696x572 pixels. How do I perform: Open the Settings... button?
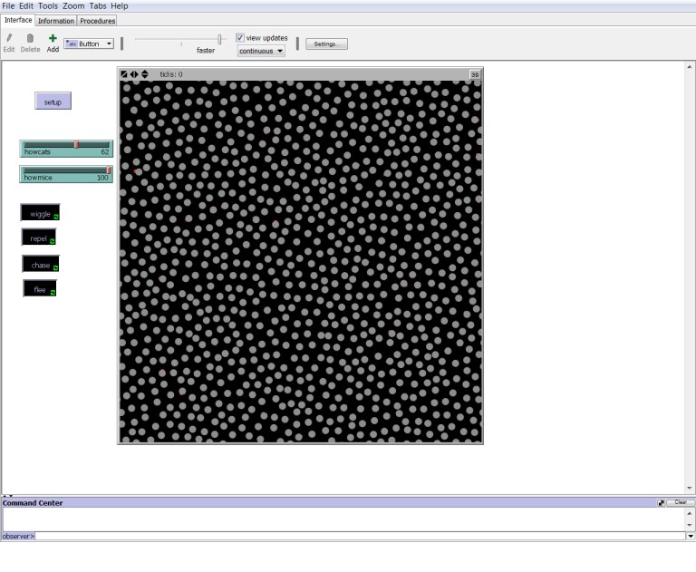pyautogui.click(x=326, y=44)
